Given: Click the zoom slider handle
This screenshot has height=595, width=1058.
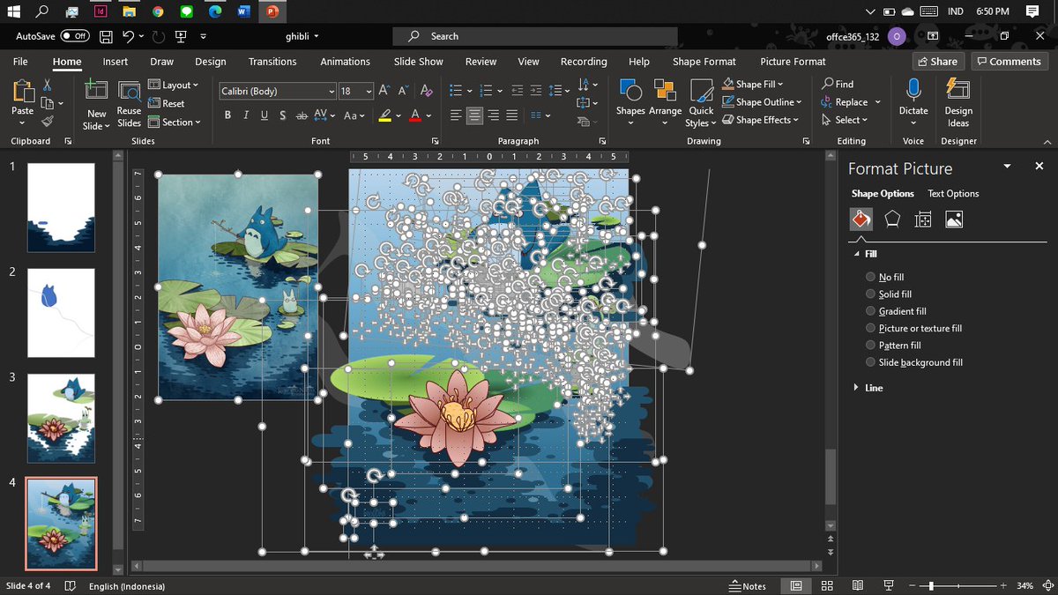Looking at the screenshot, I should pos(931,586).
